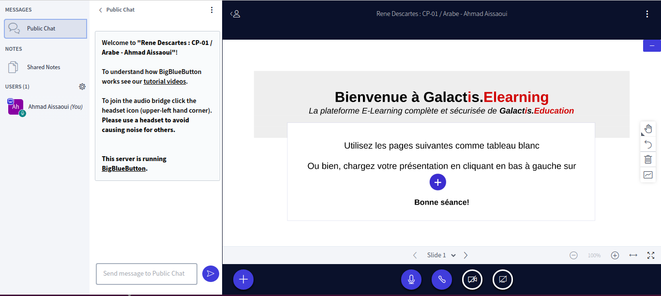The image size is (661, 296).
Task: Open user list settings gear
Action: pos(82,87)
